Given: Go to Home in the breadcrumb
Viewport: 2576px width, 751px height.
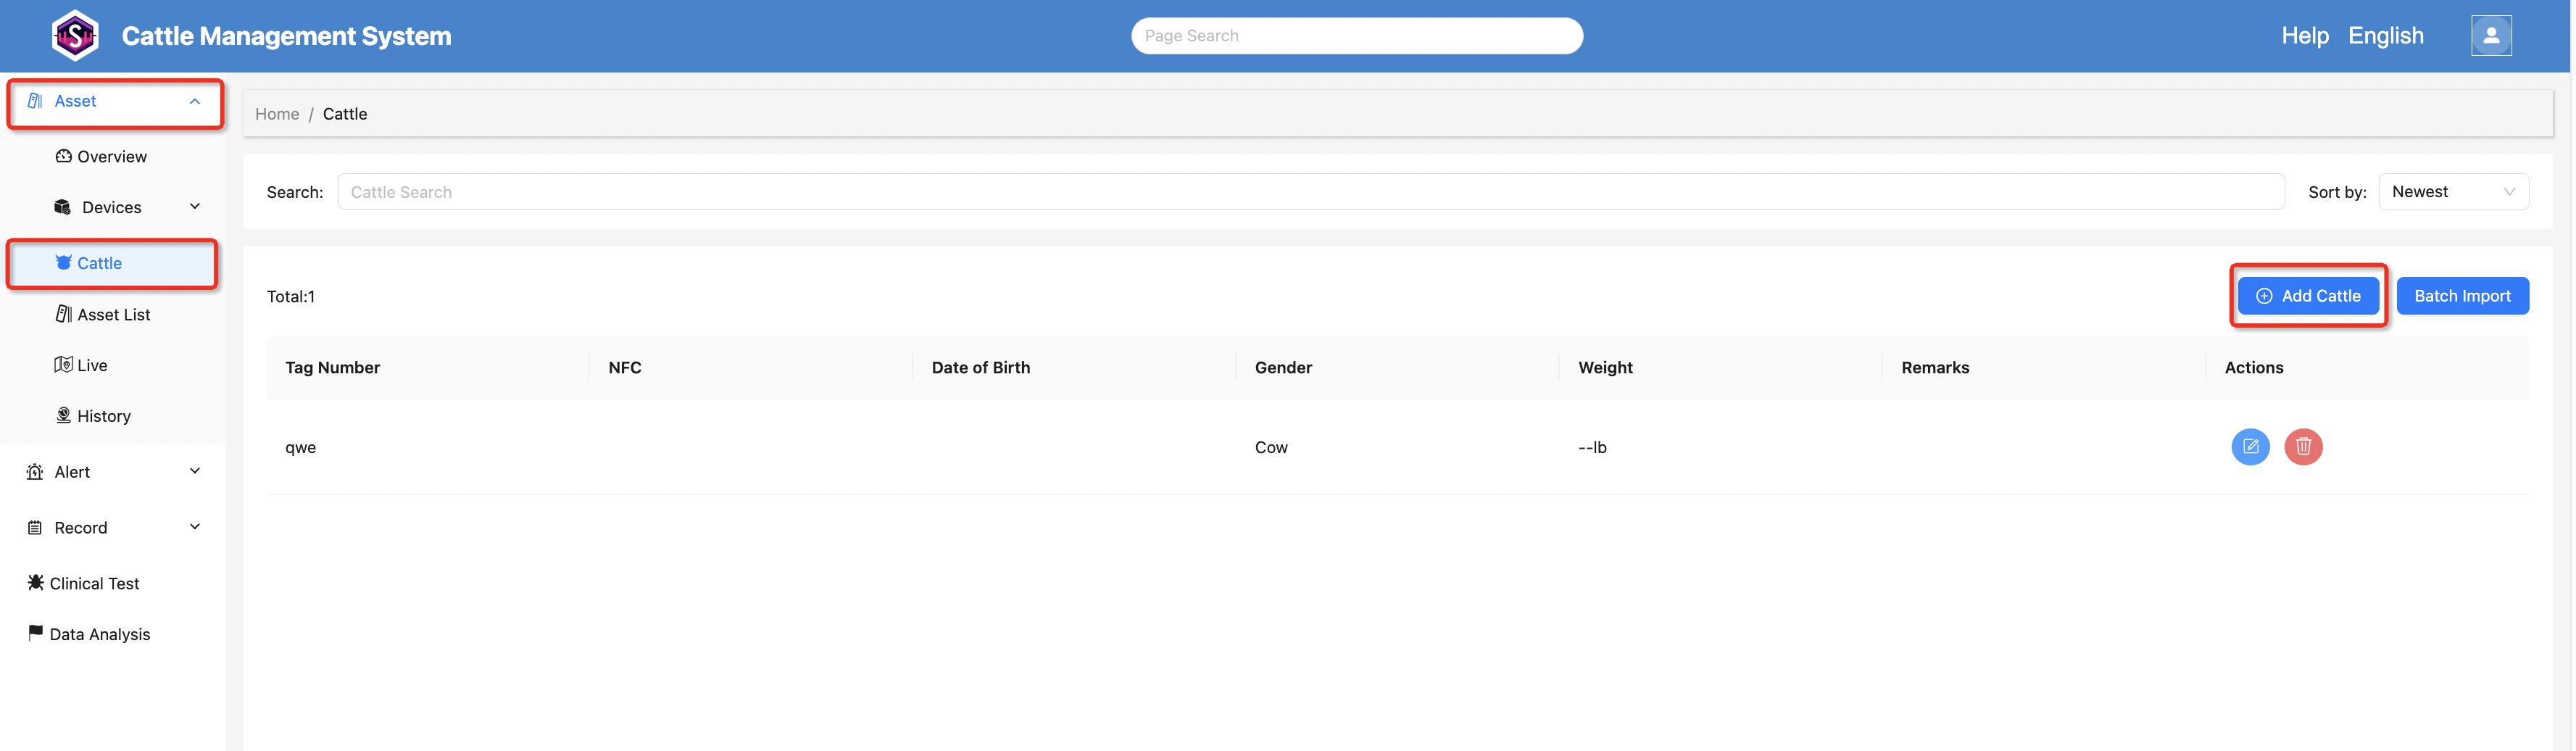Looking at the screenshot, I should (x=277, y=114).
